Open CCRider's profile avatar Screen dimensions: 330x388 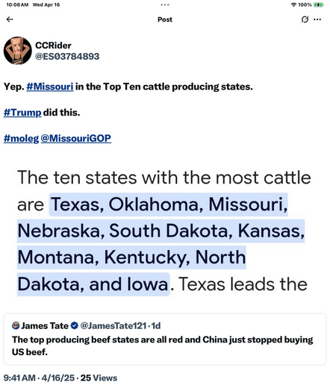tap(18, 51)
